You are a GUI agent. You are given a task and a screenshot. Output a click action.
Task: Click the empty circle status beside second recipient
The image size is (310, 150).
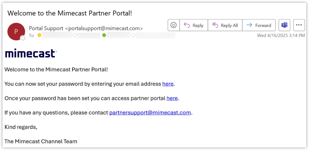pos(74,36)
